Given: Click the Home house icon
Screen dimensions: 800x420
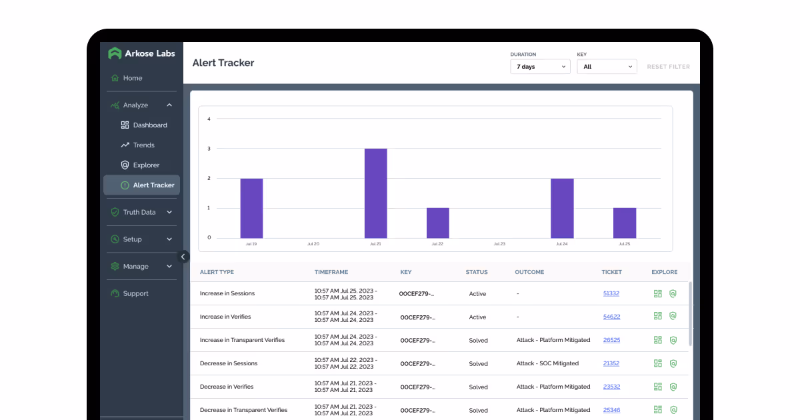Looking at the screenshot, I should coord(115,78).
